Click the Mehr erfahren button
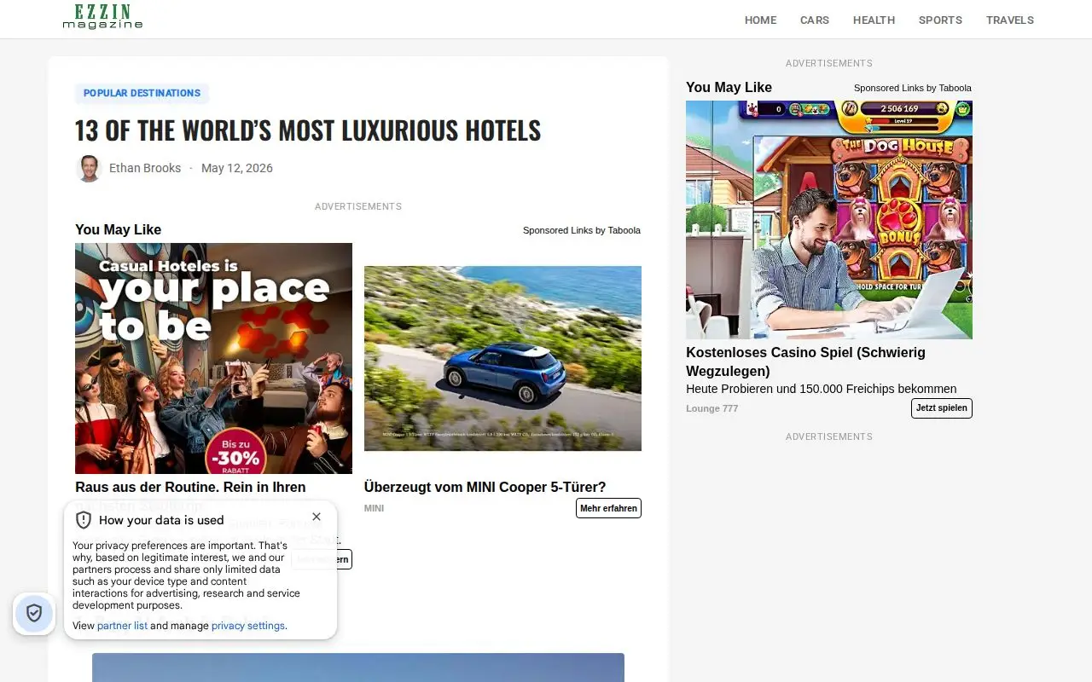 (x=608, y=508)
